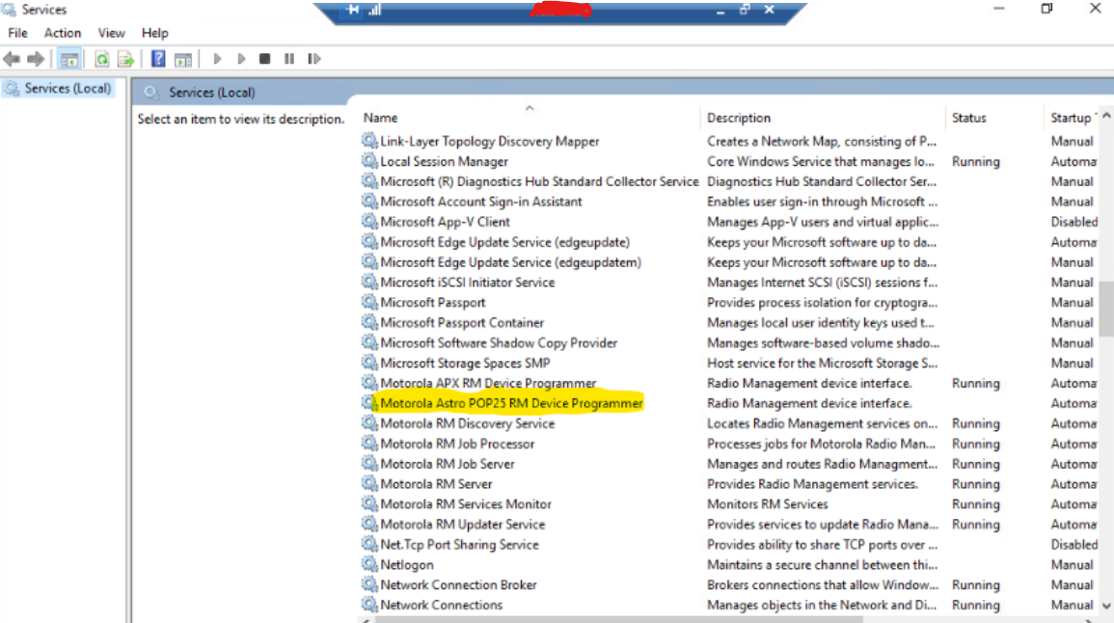The width and height of the screenshot is (1114, 623).
Task: Select Motorola RM Discovery Service
Action: pos(468,424)
